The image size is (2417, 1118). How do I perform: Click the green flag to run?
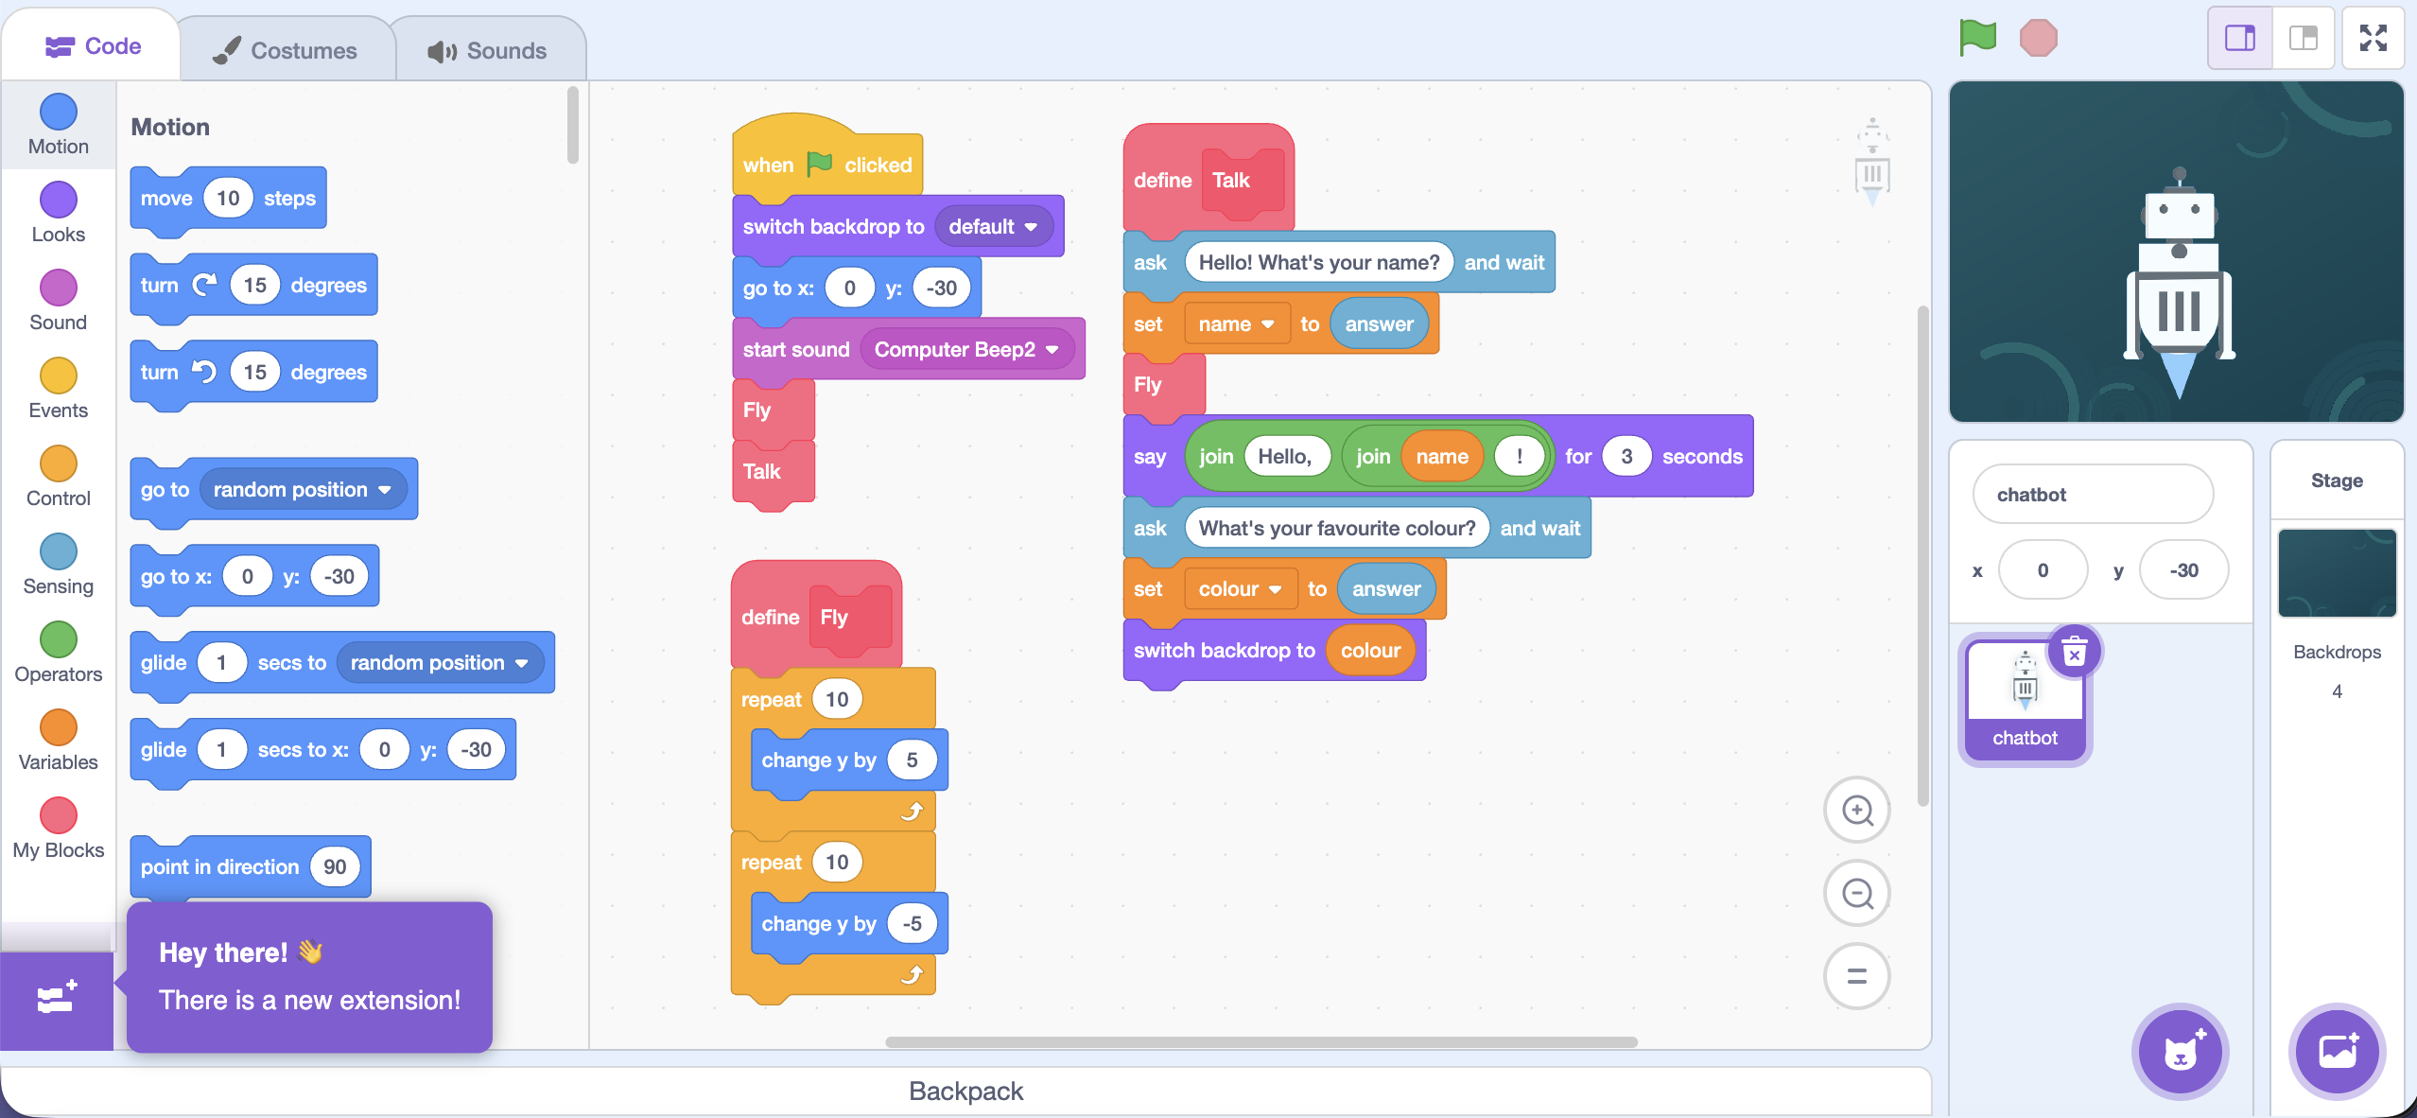(1976, 38)
